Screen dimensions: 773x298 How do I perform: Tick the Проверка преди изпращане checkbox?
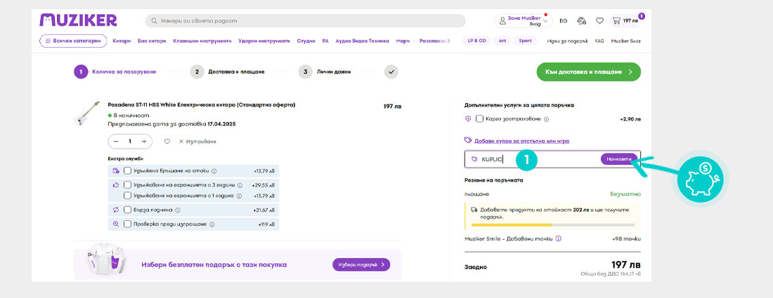pos(127,224)
